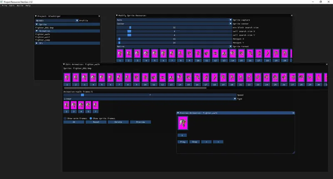Collapse the Modify Sprite Resource window
Viewport: 333px width, 179px height.
[117, 15]
